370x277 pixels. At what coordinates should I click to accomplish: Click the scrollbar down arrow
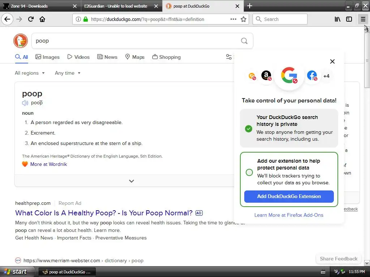point(367,263)
